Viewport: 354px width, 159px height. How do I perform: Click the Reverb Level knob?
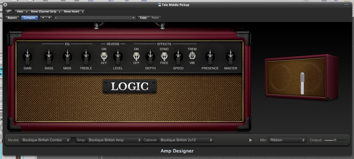(x=118, y=57)
